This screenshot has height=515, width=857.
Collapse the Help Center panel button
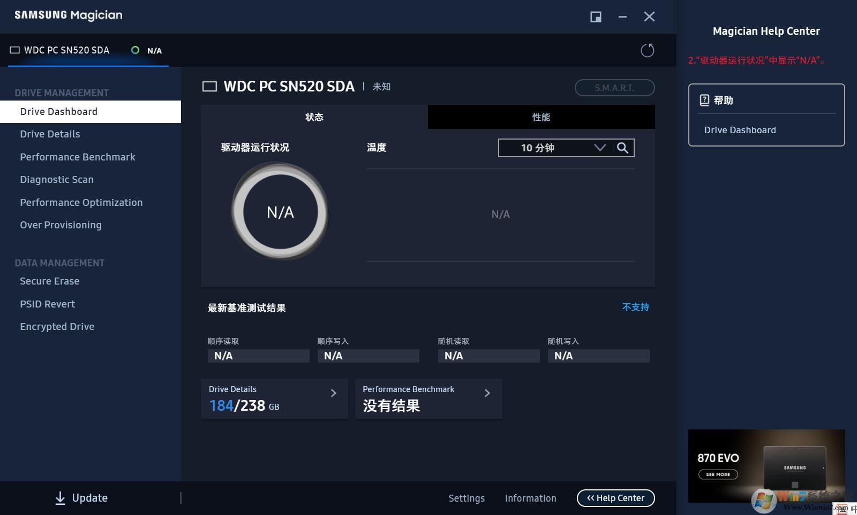pyautogui.click(x=616, y=498)
